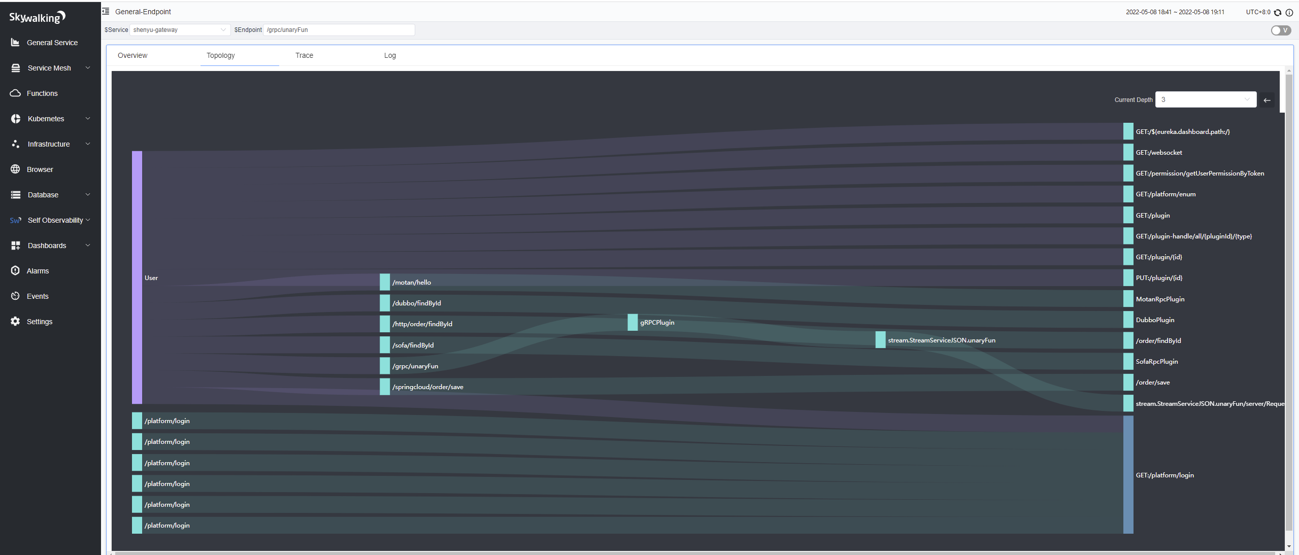
Task: Open the Log tab
Action: tap(390, 55)
